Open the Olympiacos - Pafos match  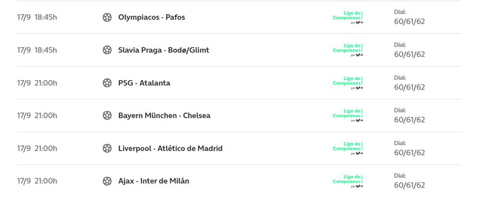click(x=152, y=17)
